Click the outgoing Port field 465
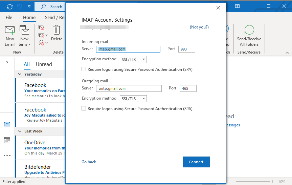This screenshot has height=185, width=292. (188, 88)
